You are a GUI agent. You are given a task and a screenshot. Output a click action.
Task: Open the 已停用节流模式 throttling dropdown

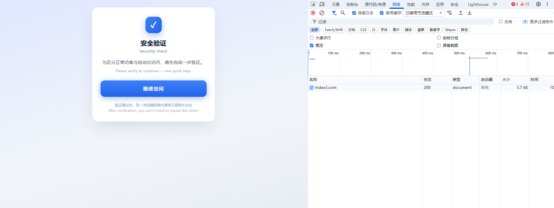424,13
